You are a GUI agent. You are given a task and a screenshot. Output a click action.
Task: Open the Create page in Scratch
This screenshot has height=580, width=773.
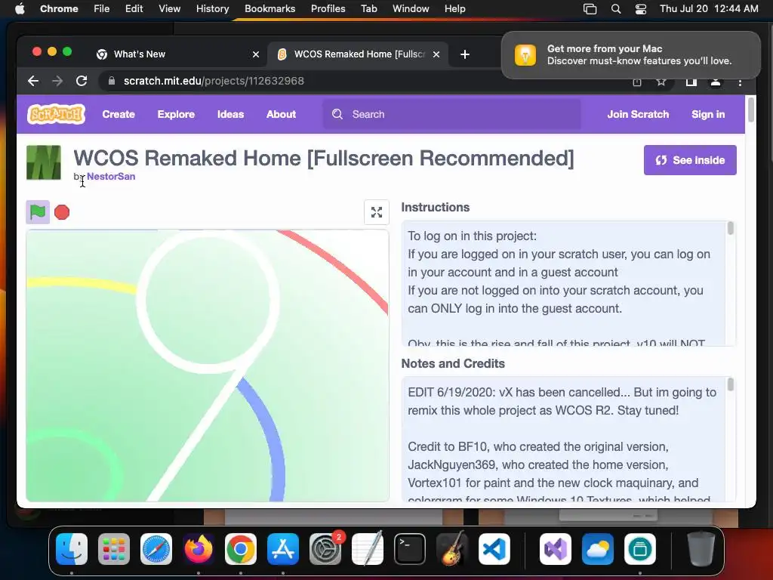(119, 115)
